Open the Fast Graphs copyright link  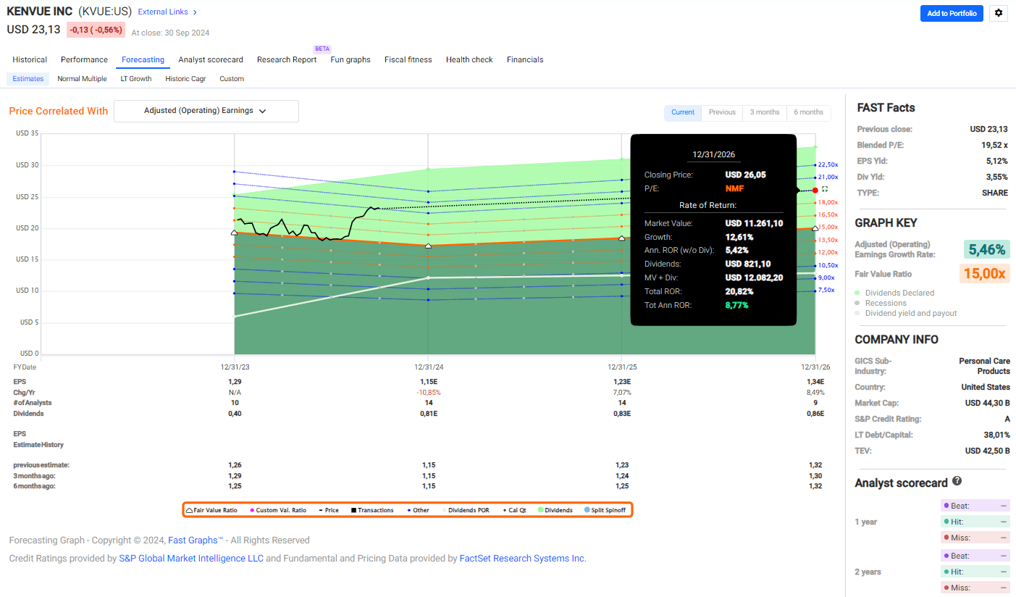[192, 540]
